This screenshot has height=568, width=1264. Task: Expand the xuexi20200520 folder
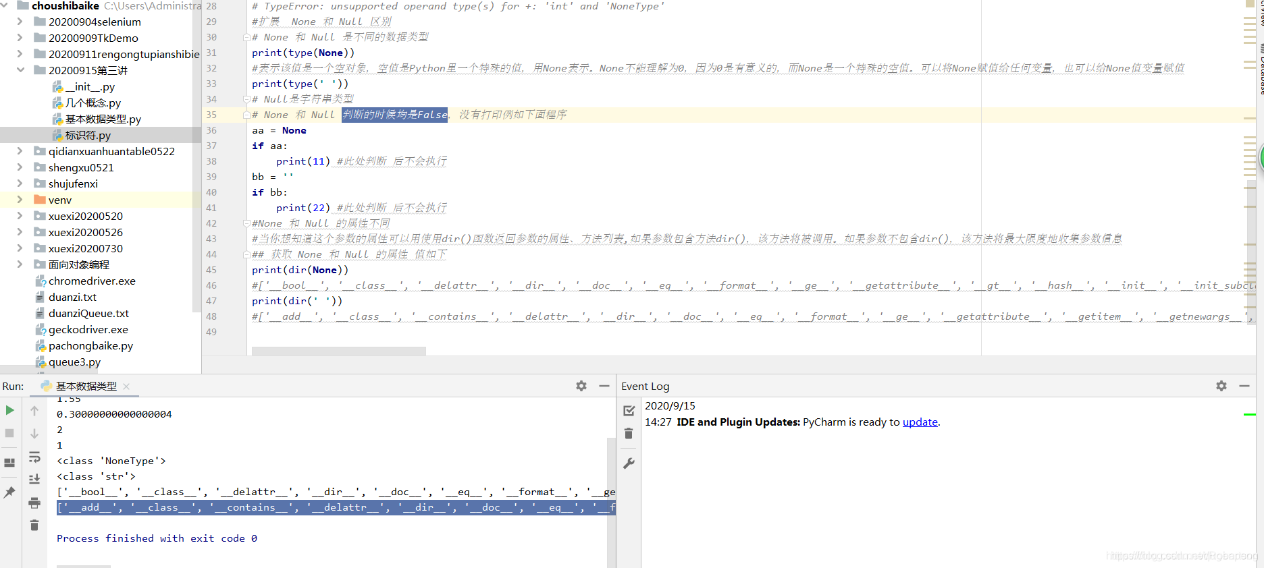[x=20, y=216]
